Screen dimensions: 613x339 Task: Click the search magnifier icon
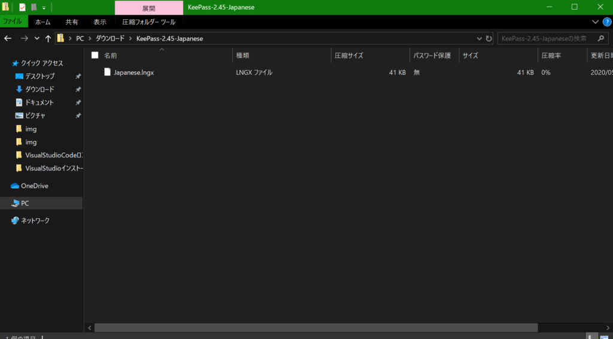pyautogui.click(x=599, y=38)
